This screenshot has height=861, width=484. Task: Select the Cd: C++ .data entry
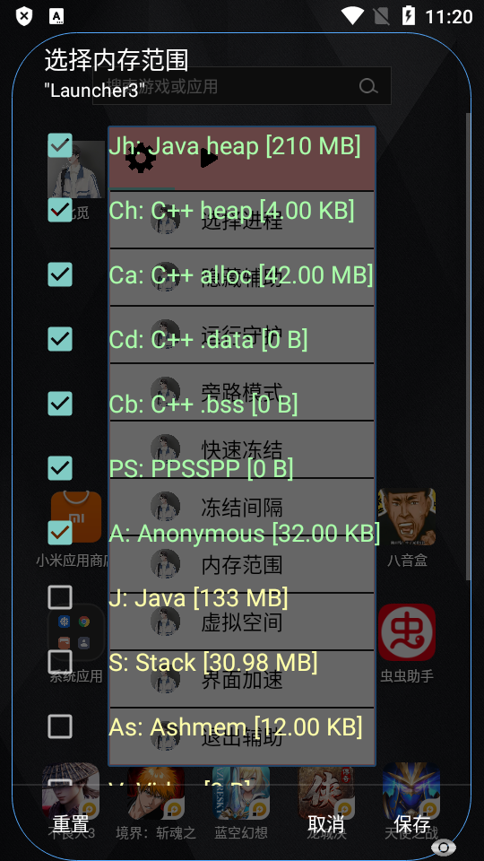click(208, 339)
